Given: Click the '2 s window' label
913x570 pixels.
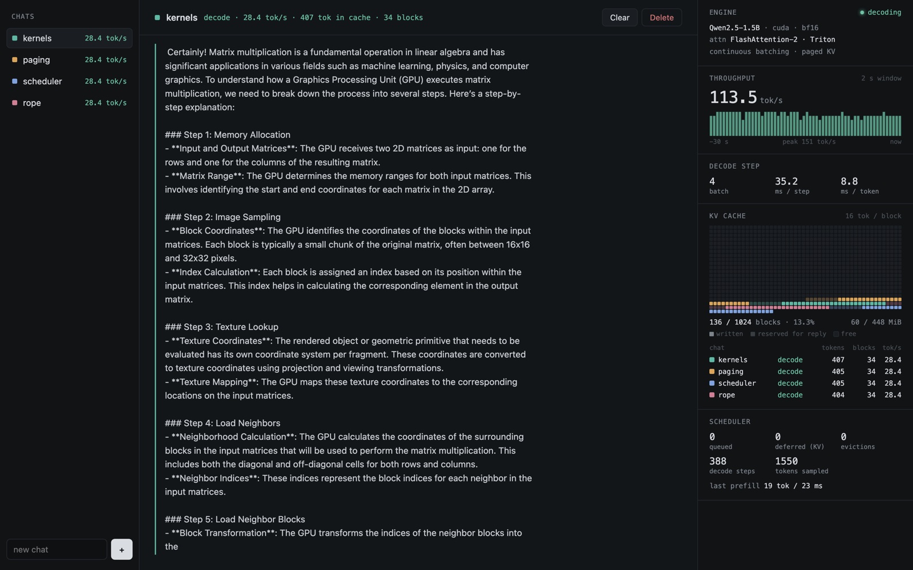Looking at the screenshot, I should 881,78.
